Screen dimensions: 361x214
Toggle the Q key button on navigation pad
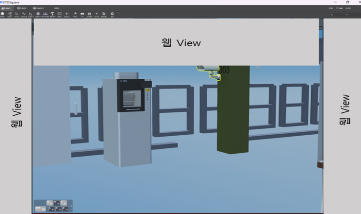[49, 203]
